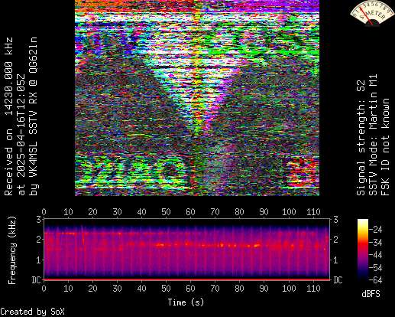Click the "Received on 14230.000 kHz" text
Viewport: 395px width, 317px height.
(x=8, y=116)
